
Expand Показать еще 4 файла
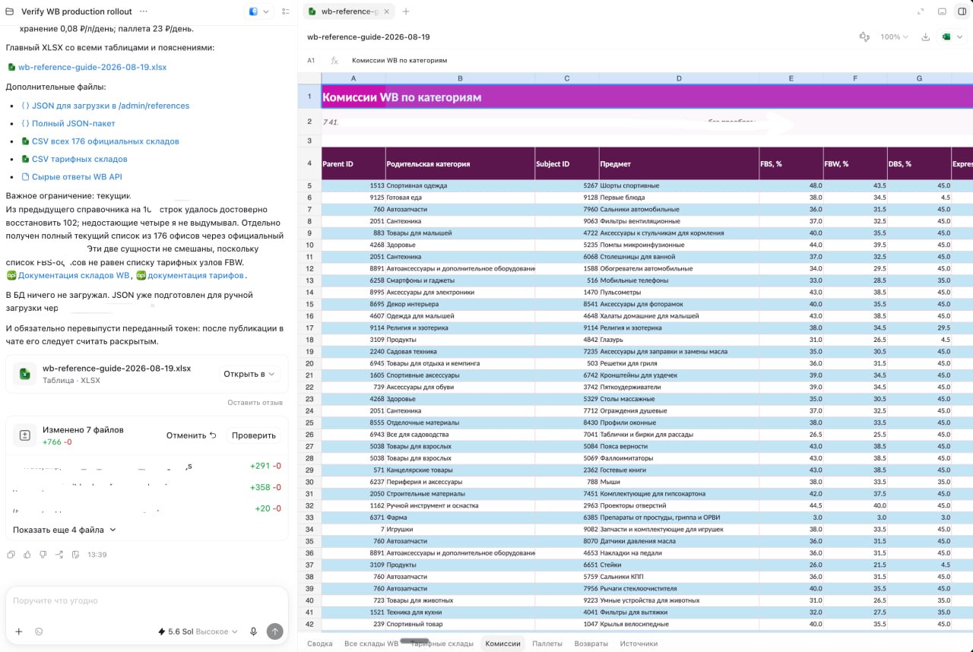(65, 530)
